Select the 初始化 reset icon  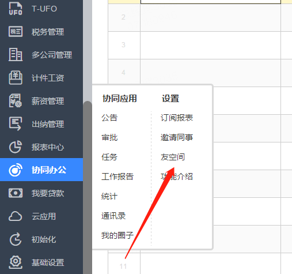point(16,239)
